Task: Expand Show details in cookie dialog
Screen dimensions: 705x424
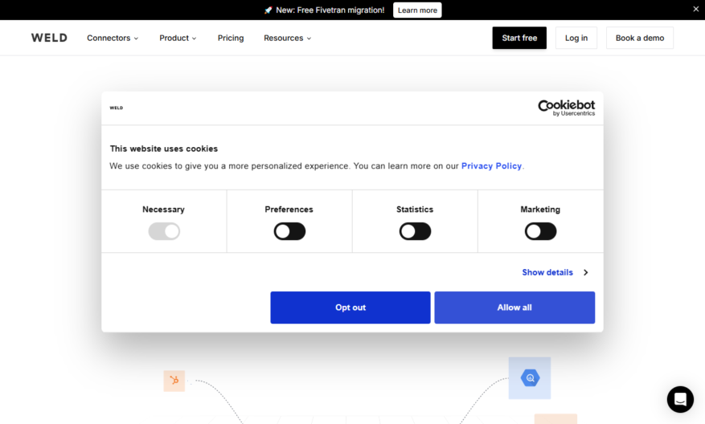Action: pos(555,272)
